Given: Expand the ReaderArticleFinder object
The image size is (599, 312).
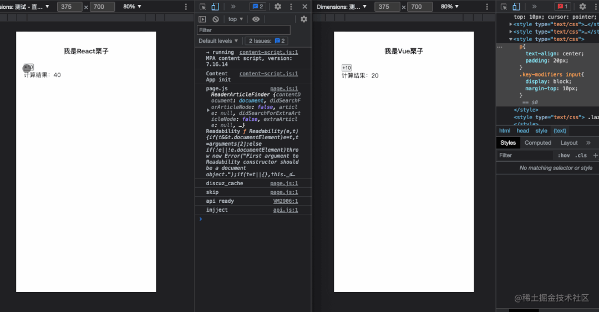Looking at the screenshot, I should (208, 110).
